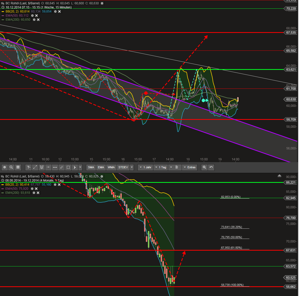This screenshot has width=299, height=296.
Task: Select the text annotation tool
Action: (x=29, y=167)
